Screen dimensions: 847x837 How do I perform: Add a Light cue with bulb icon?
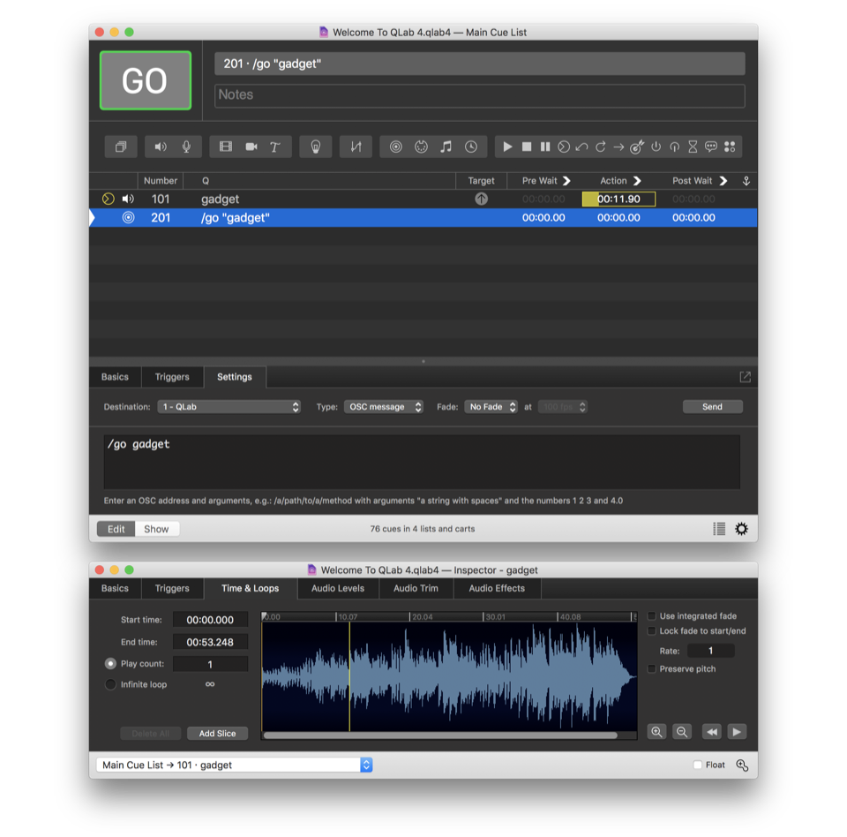[x=315, y=147]
